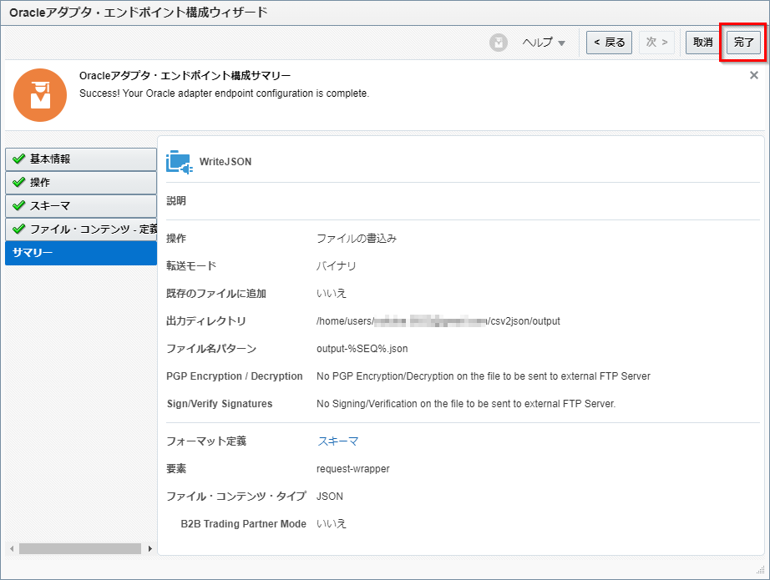The image size is (770, 580).
Task: Switch to the スキーマ step tab
Action: pyautogui.click(x=80, y=205)
